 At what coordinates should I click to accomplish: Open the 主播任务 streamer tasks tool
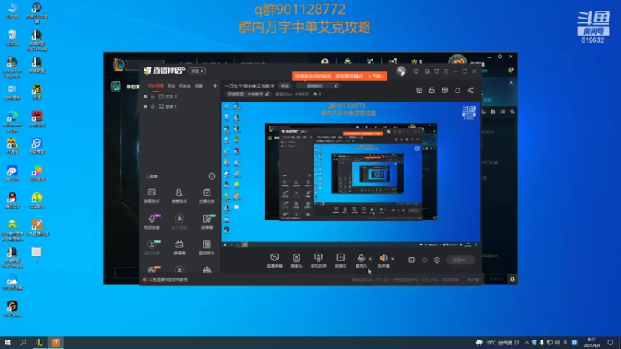[x=206, y=196]
